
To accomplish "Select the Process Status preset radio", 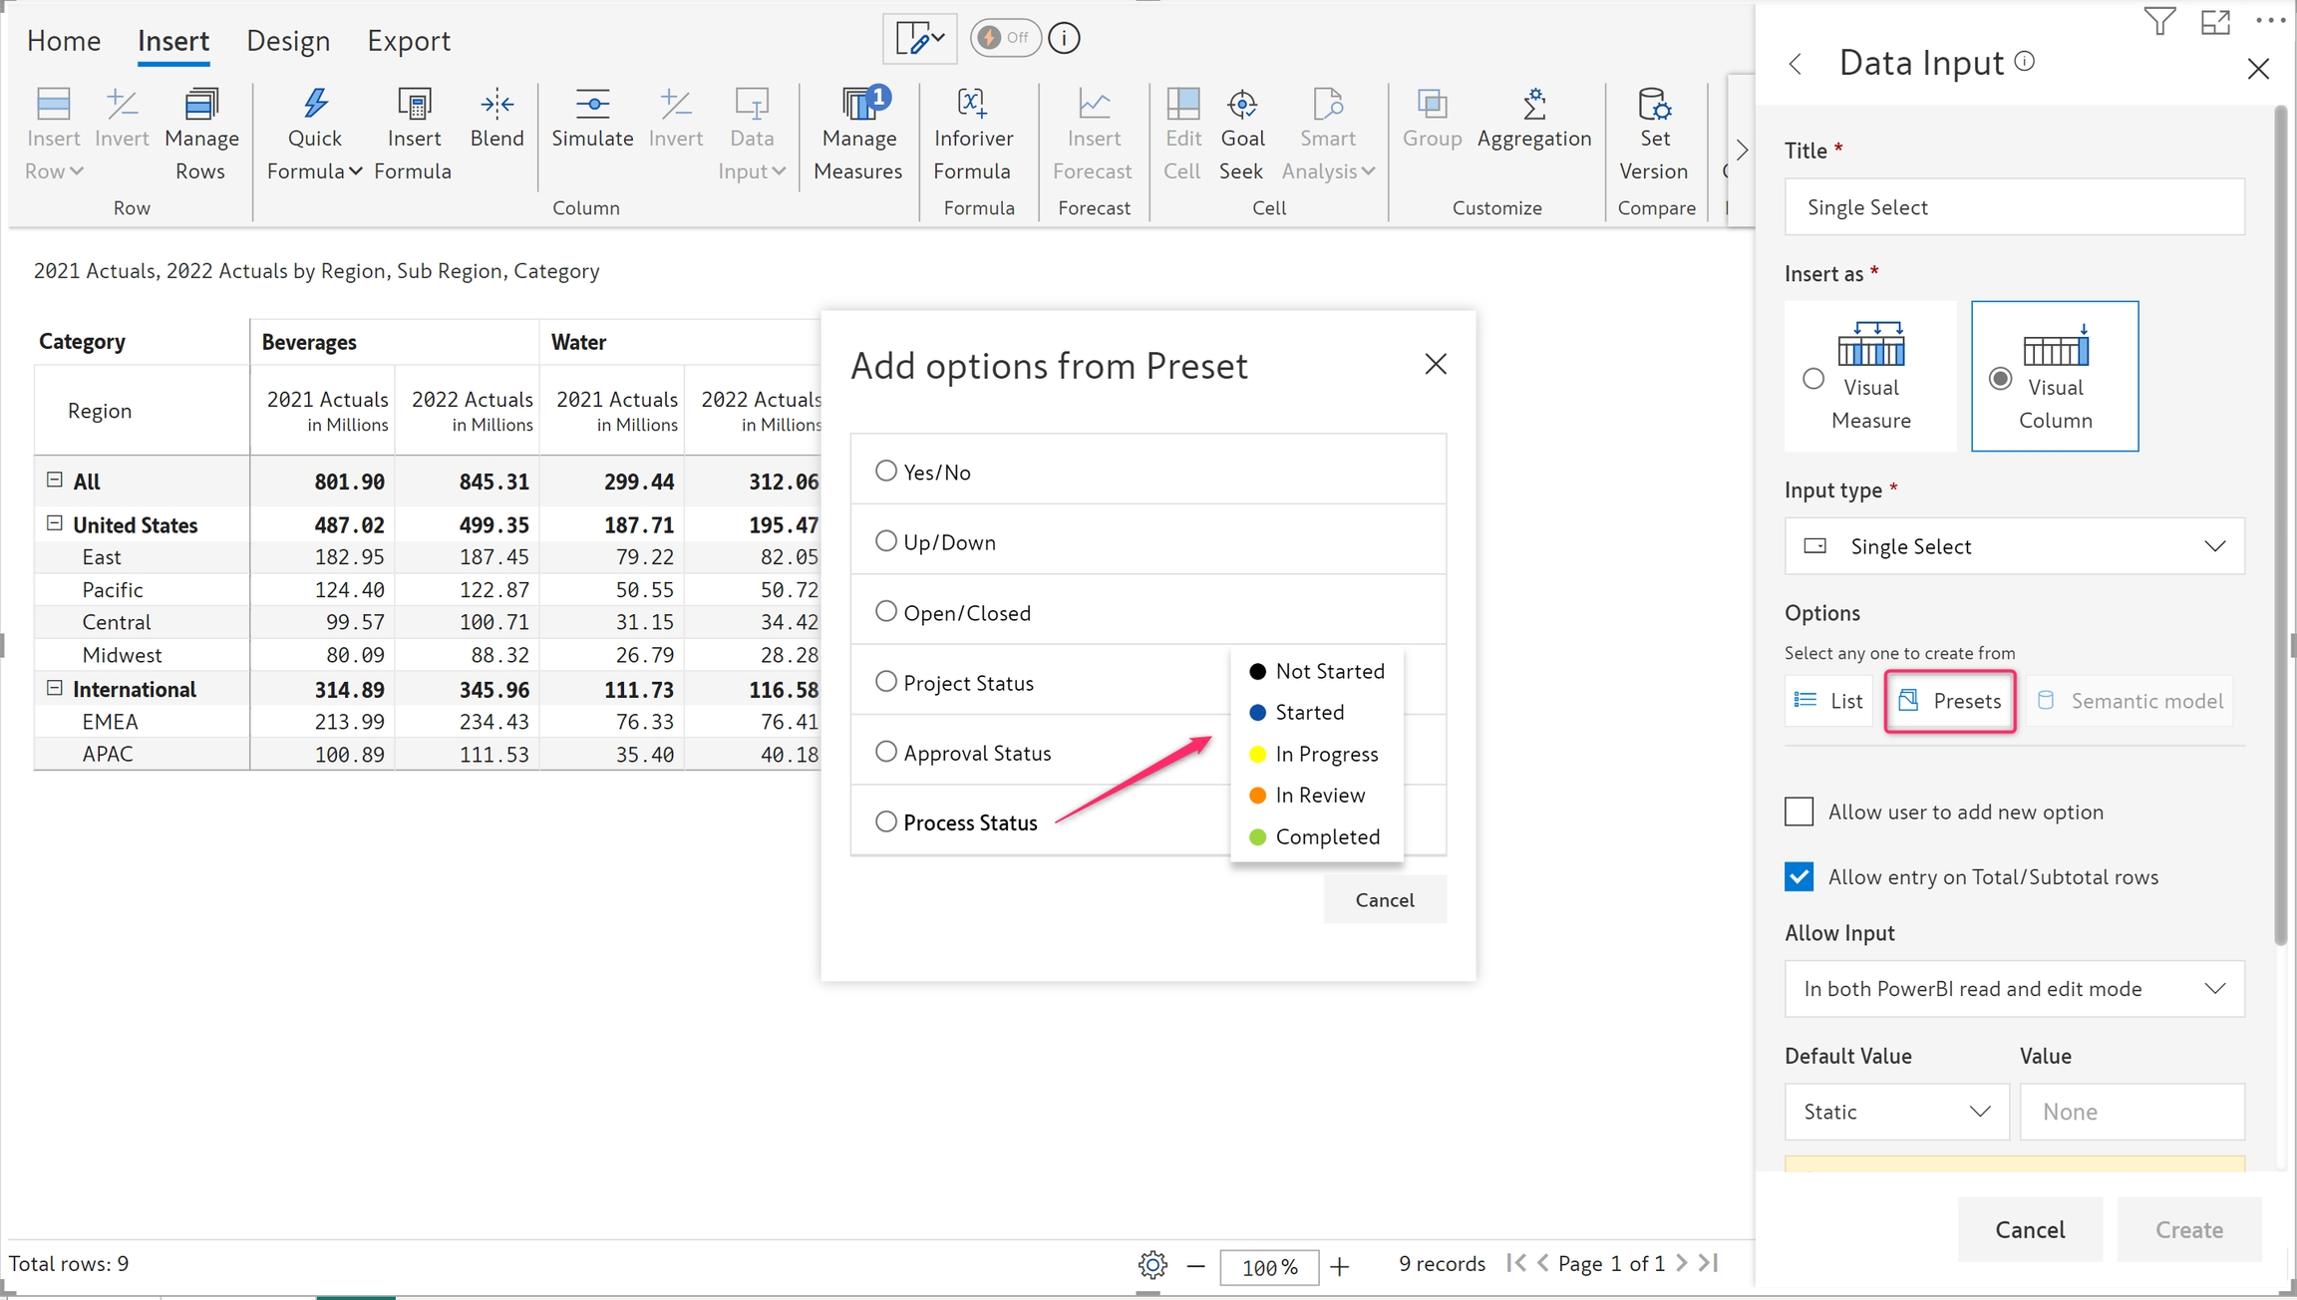I will pos(885,821).
